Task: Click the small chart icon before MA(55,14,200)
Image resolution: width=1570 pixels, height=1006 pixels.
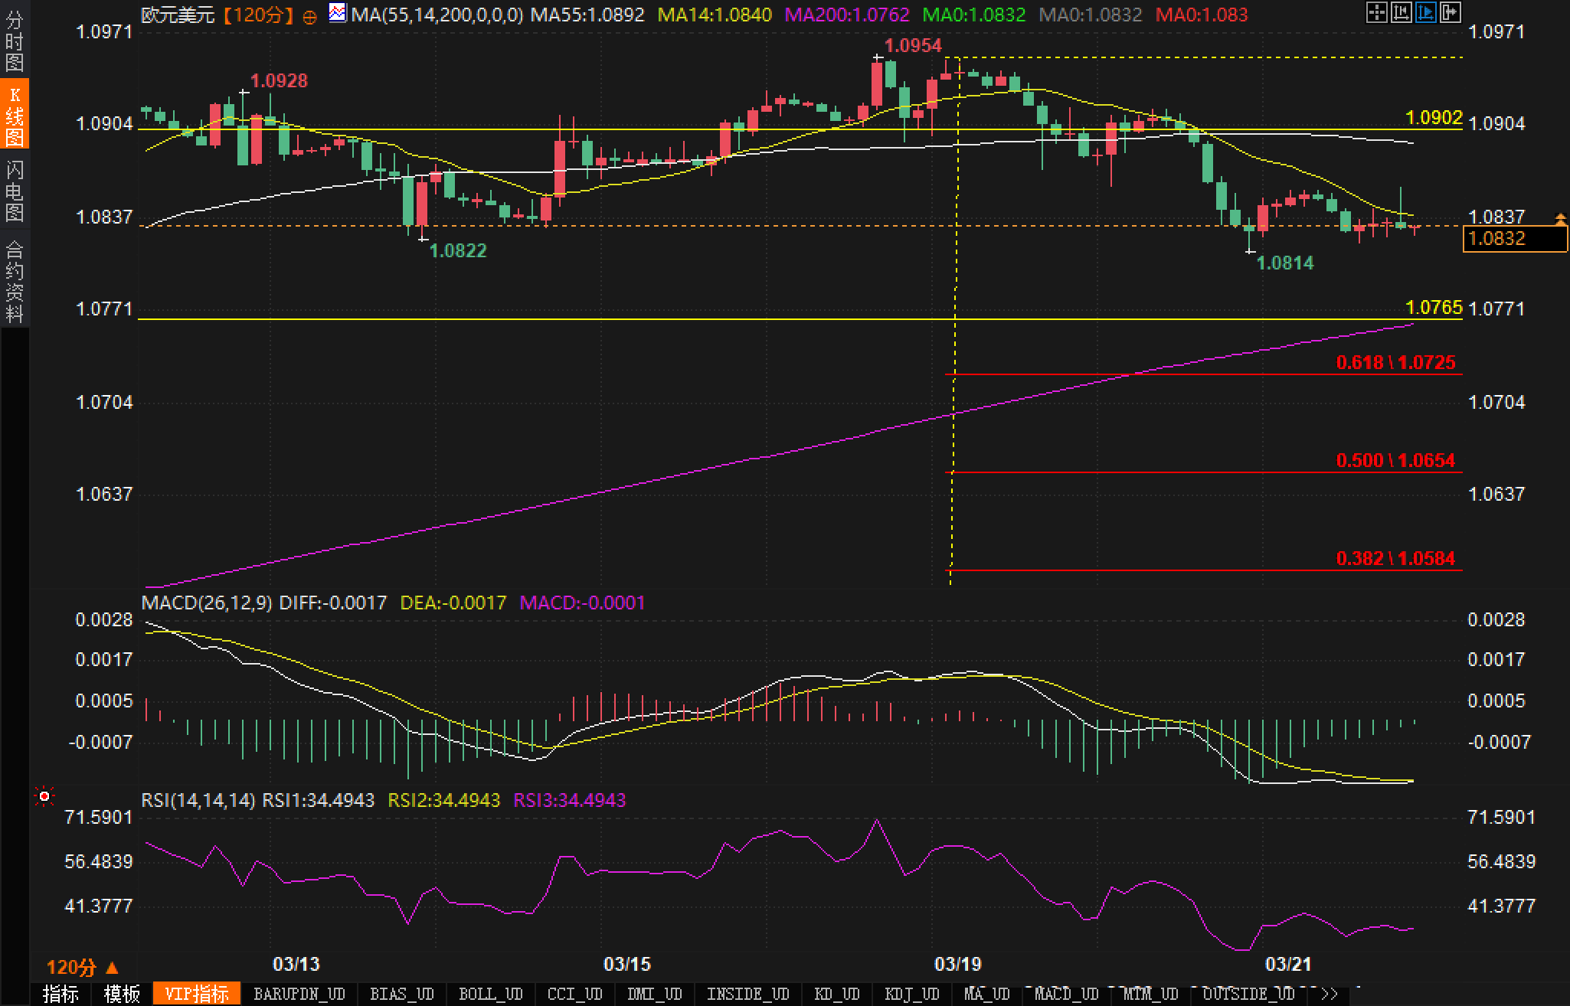Action: [x=337, y=13]
